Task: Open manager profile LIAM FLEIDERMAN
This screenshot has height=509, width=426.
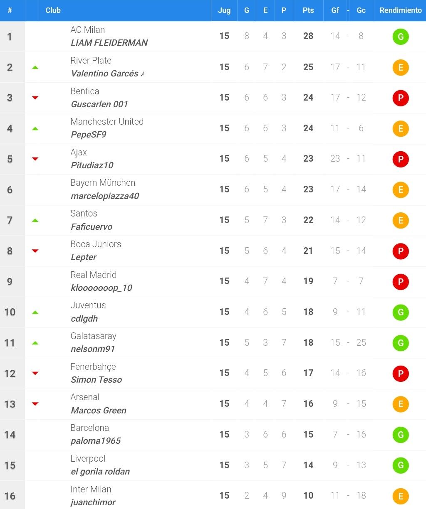Action: point(109,43)
